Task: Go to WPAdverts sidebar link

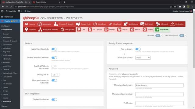Action: [6, 101]
